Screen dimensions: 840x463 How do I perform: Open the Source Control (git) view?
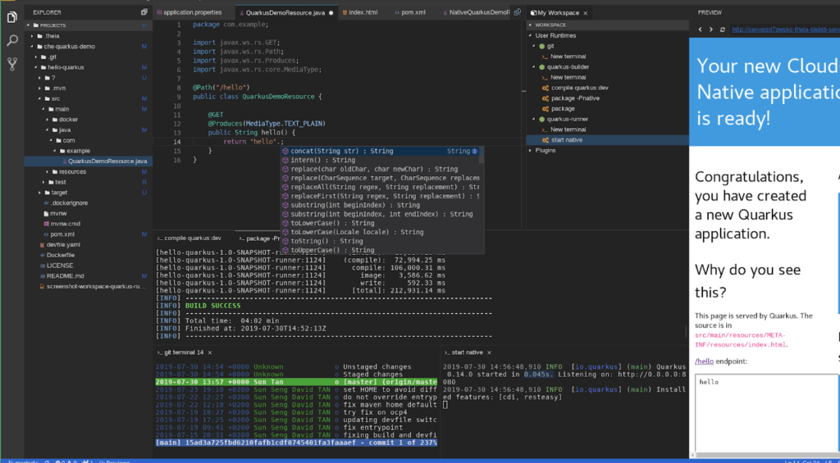(13, 65)
